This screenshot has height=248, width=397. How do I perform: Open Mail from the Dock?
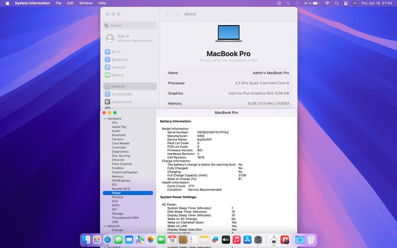[129, 239]
